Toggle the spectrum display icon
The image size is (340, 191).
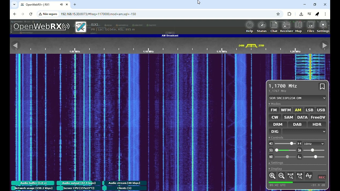(x=308, y=176)
